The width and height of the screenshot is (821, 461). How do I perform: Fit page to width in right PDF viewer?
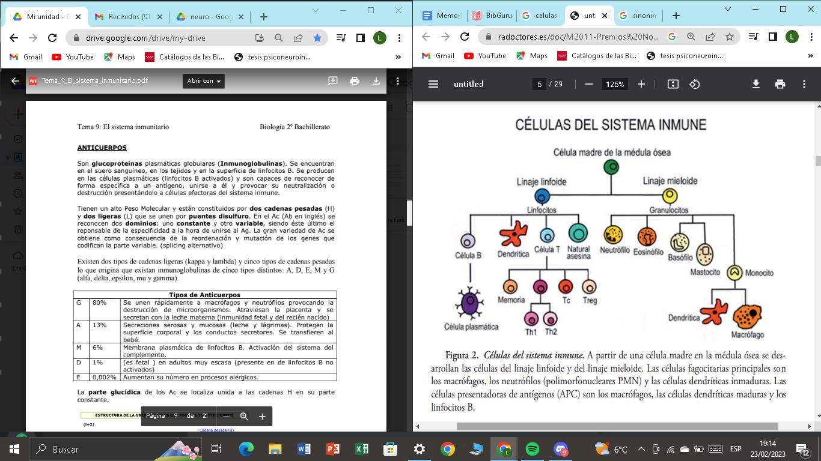673,84
